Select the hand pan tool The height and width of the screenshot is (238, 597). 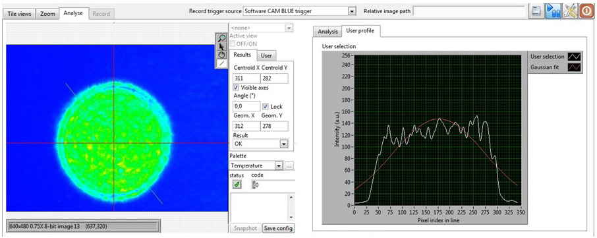[x=222, y=55]
